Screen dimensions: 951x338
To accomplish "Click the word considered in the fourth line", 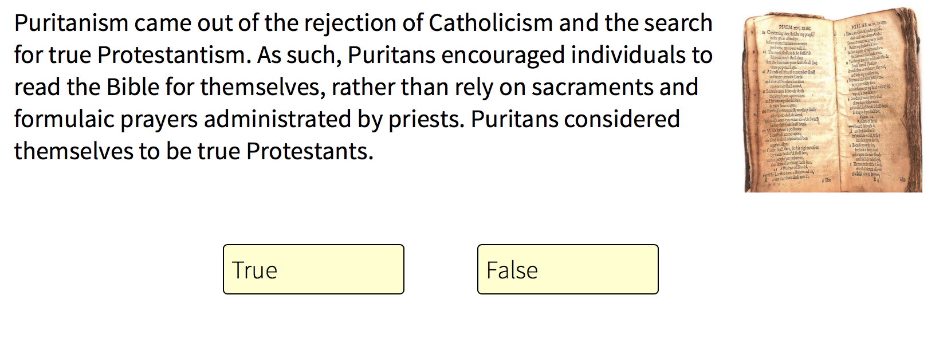I will point(622,120).
